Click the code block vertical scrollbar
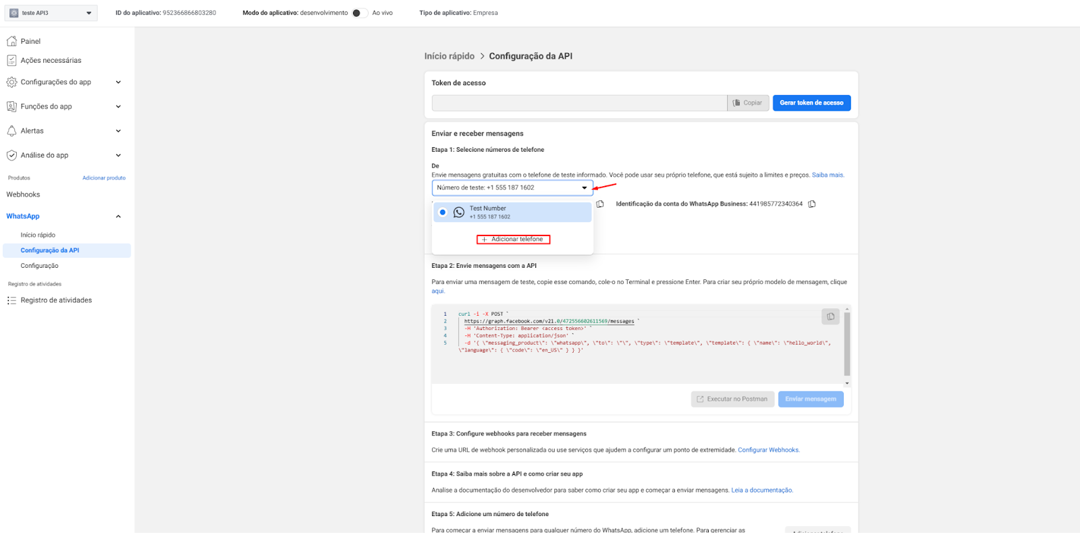Screen dimensions: 1080x533 847,344
